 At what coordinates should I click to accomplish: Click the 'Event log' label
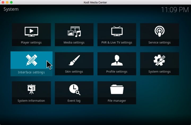[x=74, y=101]
